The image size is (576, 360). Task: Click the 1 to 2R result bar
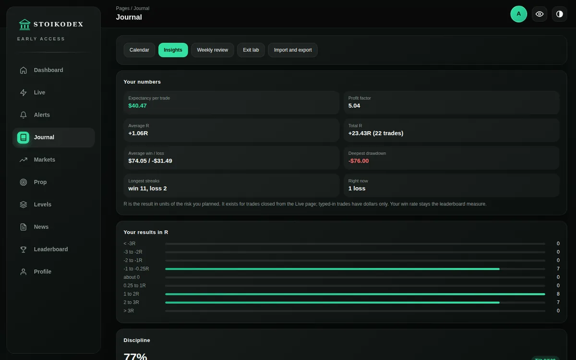355,294
